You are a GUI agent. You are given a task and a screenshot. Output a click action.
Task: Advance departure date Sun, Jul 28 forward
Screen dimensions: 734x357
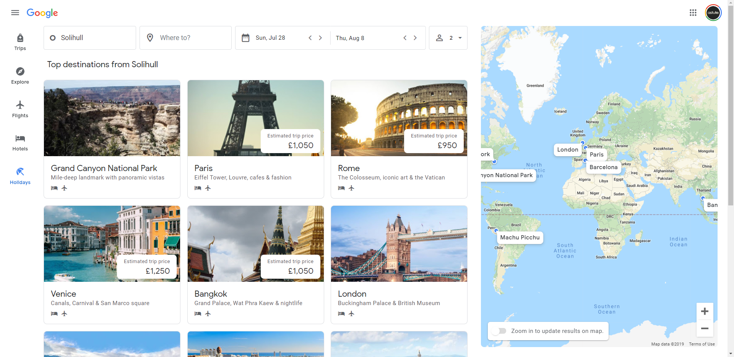tap(320, 38)
